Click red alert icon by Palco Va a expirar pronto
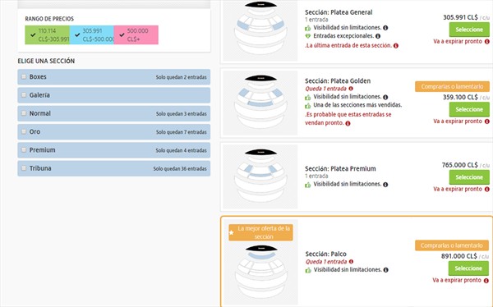 tap(486, 280)
